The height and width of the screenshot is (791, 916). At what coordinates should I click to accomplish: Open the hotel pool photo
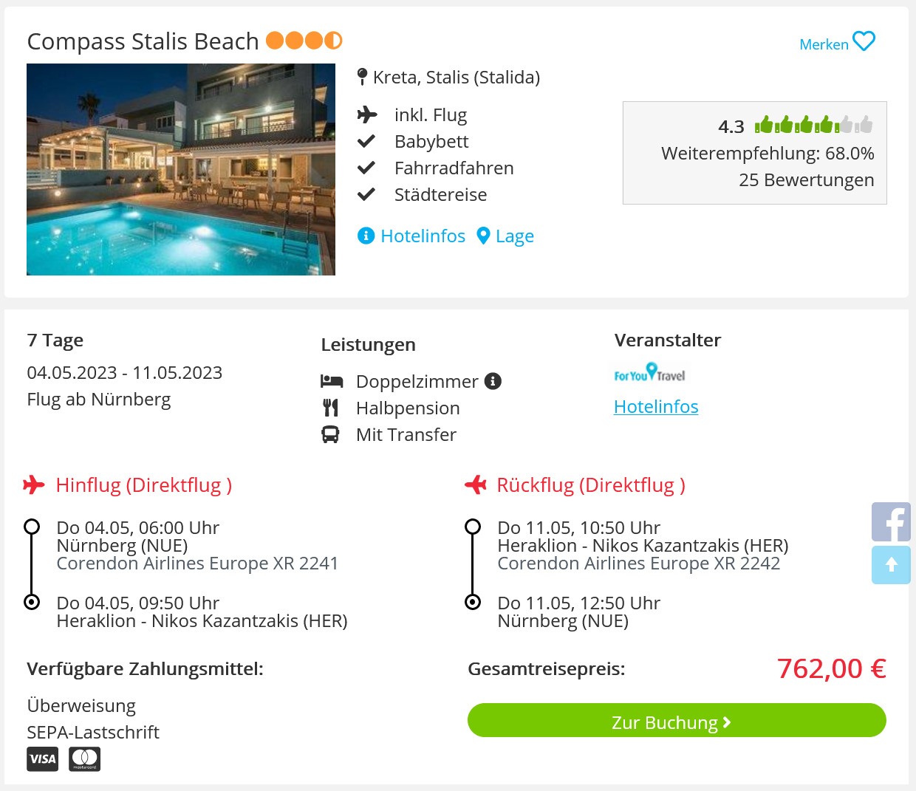(181, 169)
